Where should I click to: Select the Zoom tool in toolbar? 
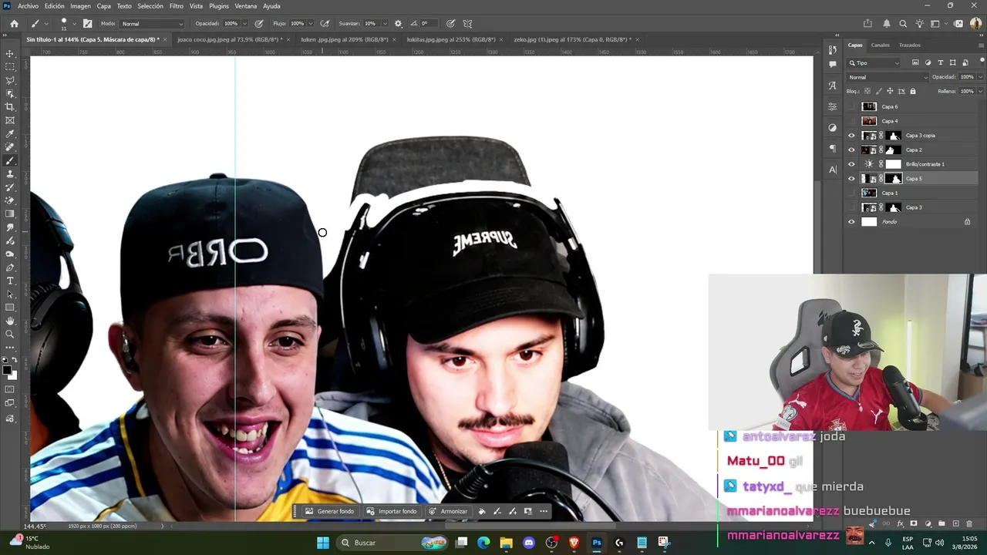coord(10,334)
